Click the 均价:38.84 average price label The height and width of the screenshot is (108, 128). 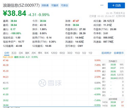(8, 57)
